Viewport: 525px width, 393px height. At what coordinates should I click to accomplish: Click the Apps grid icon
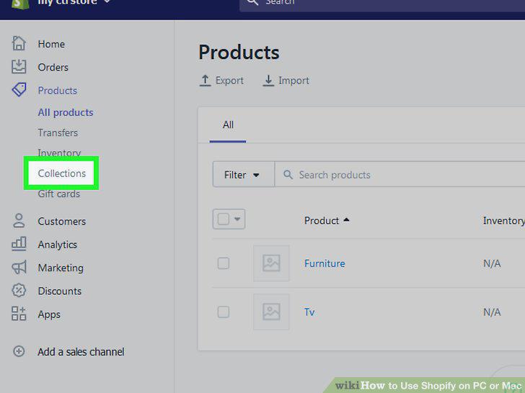(x=19, y=314)
